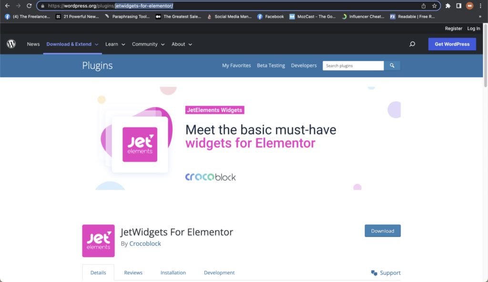Submit plugin search with magnifier button
The height and width of the screenshot is (282, 488).
click(x=392, y=66)
